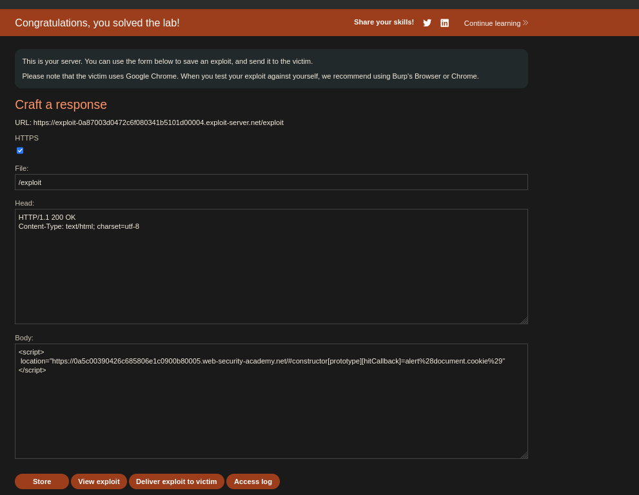Deliver exploit to victim
The width and height of the screenshot is (639, 495).
click(177, 481)
